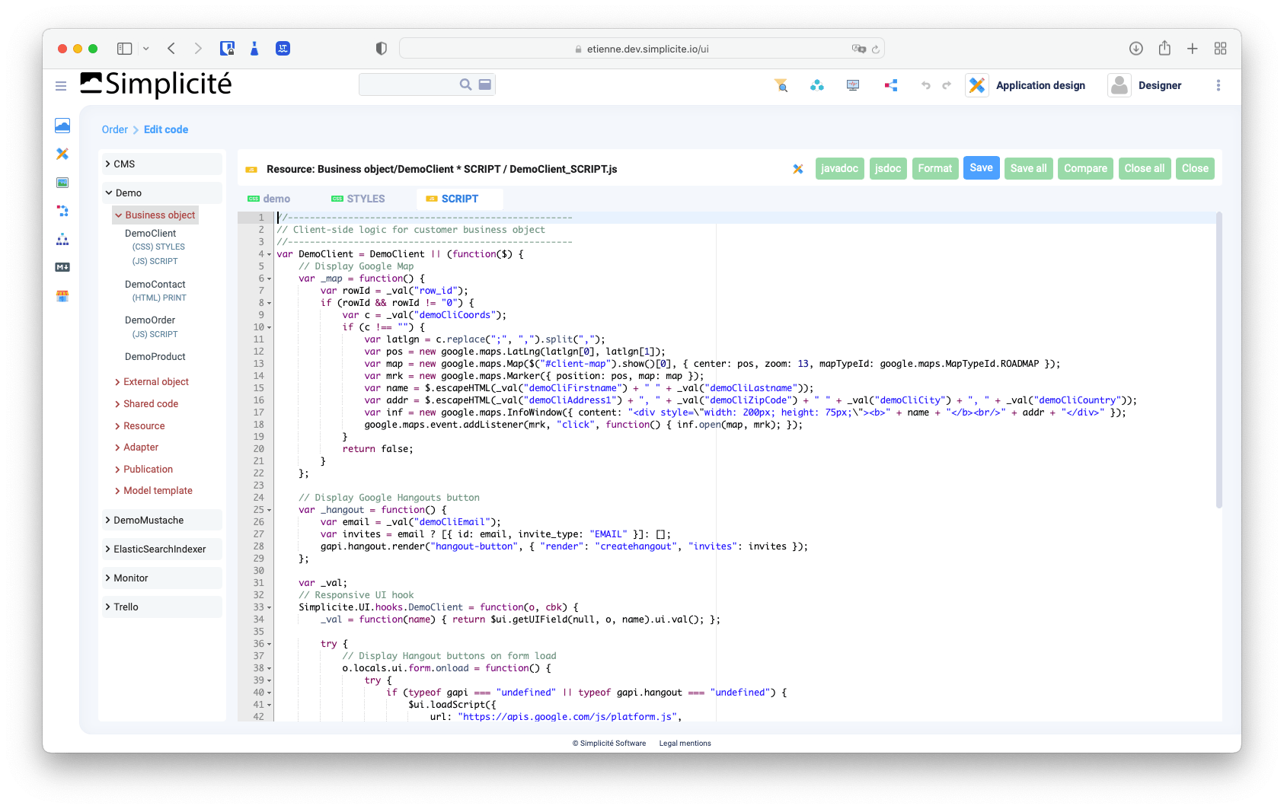The image size is (1284, 809).
Task: Collapse the Business object tree node
Action: tap(155, 215)
